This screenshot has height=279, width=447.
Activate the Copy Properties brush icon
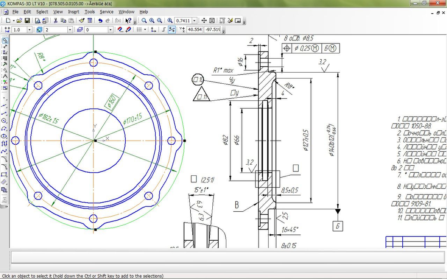click(x=82, y=21)
